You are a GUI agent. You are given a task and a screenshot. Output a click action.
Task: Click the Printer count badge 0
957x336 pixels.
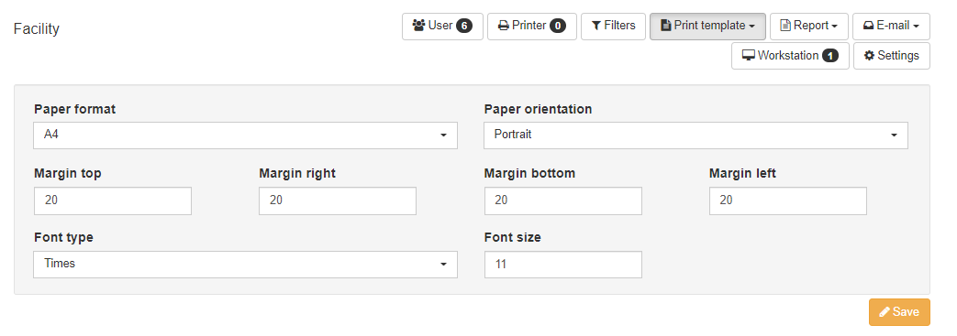coord(557,26)
